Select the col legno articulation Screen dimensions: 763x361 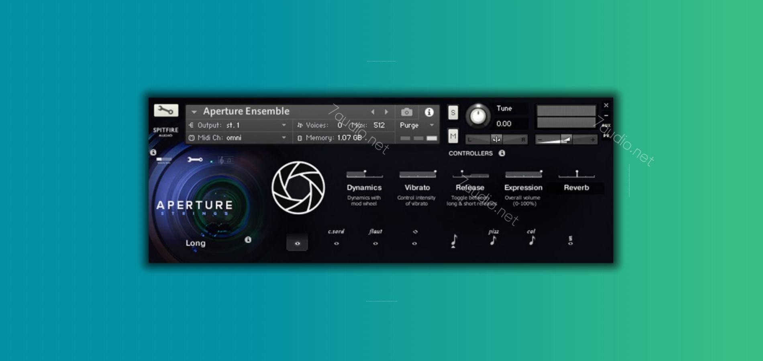[x=531, y=237]
